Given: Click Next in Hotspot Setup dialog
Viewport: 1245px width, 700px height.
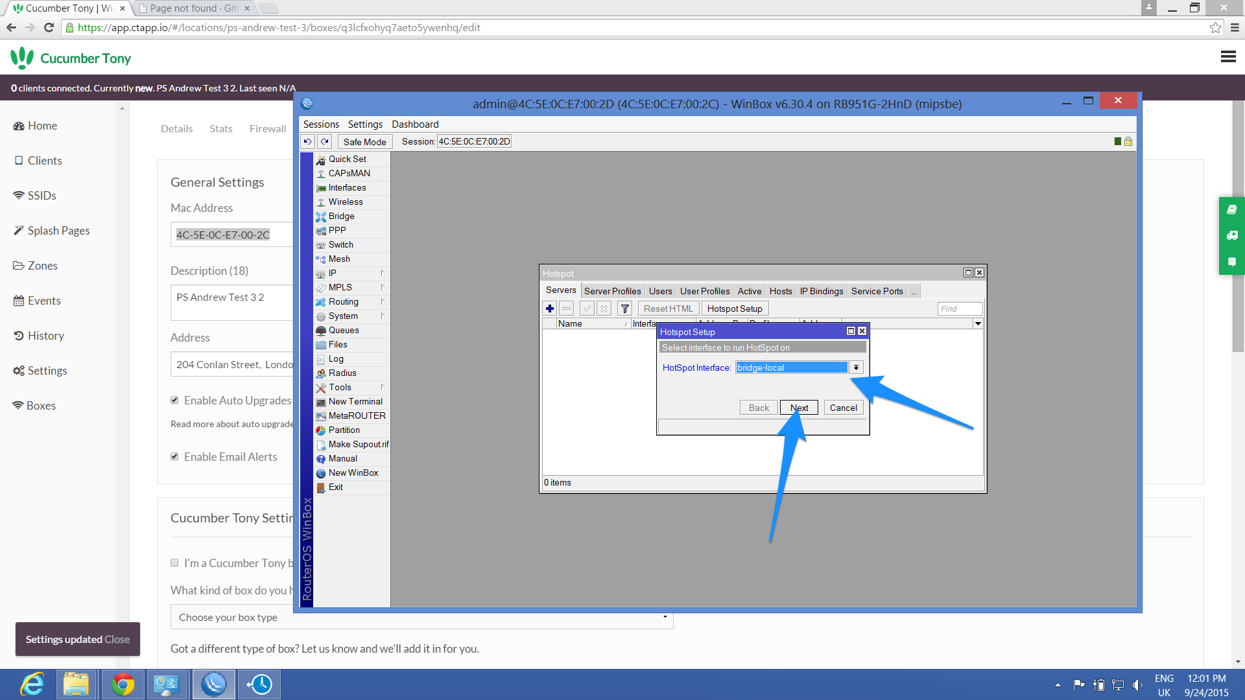Looking at the screenshot, I should [x=799, y=408].
